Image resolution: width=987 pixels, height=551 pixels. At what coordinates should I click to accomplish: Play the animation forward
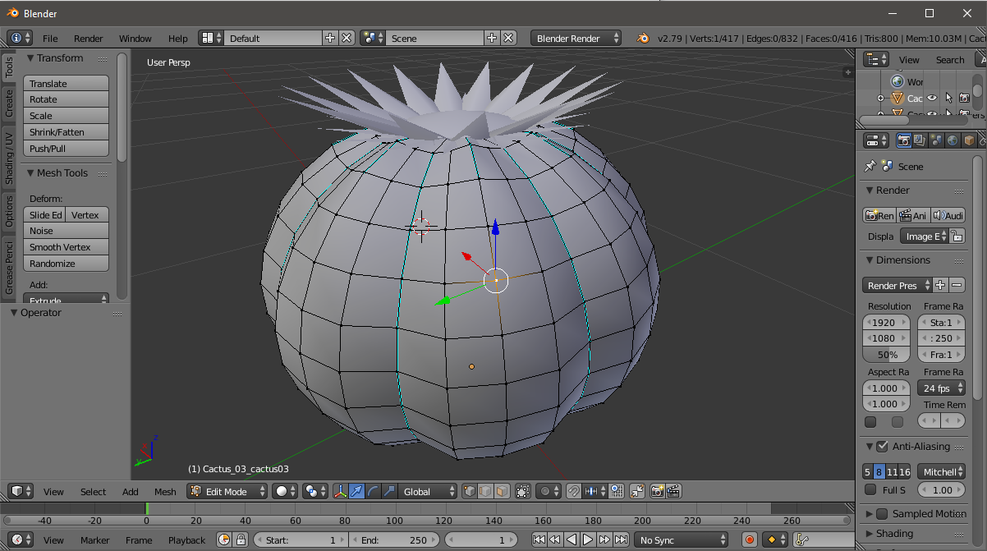[x=588, y=540]
